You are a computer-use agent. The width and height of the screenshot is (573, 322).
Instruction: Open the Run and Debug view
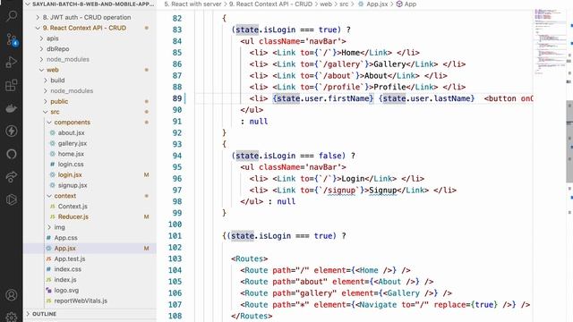[12, 62]
